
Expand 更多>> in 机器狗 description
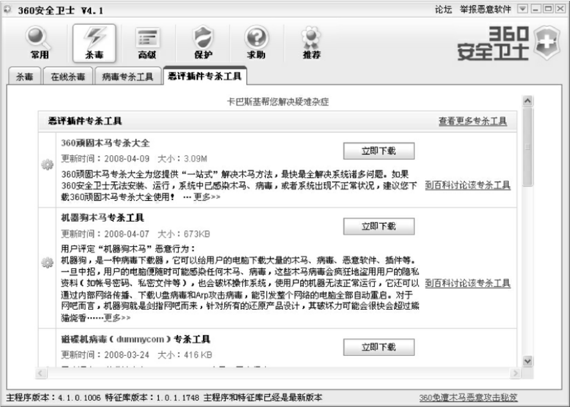[x=117, y=318]
